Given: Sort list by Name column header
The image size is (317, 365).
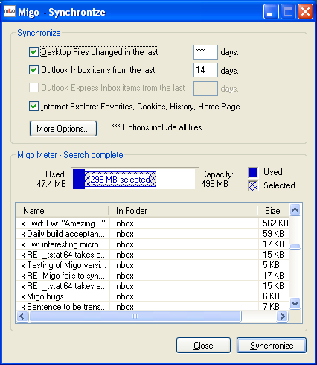Looking at the screenshot, I should click(x=63, y=211).
